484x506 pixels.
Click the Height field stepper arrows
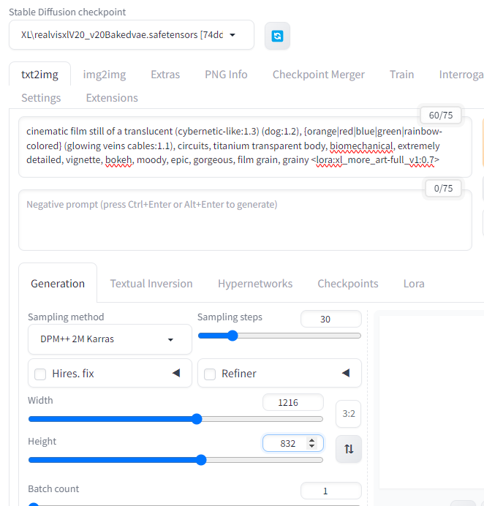click(x=311, y=443)
